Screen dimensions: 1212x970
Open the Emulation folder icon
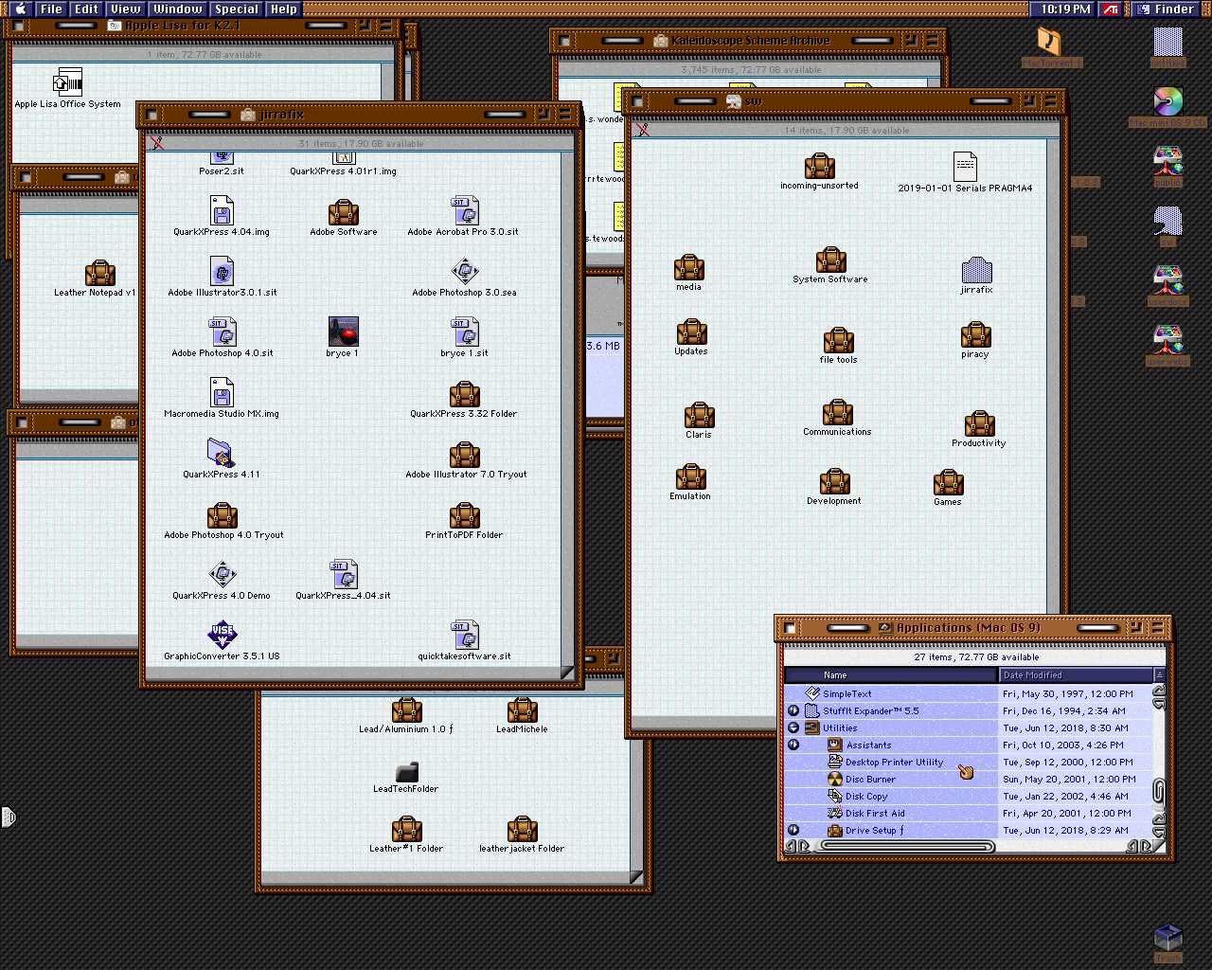[690, 476]
